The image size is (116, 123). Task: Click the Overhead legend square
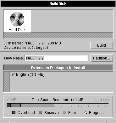[14, 112]
